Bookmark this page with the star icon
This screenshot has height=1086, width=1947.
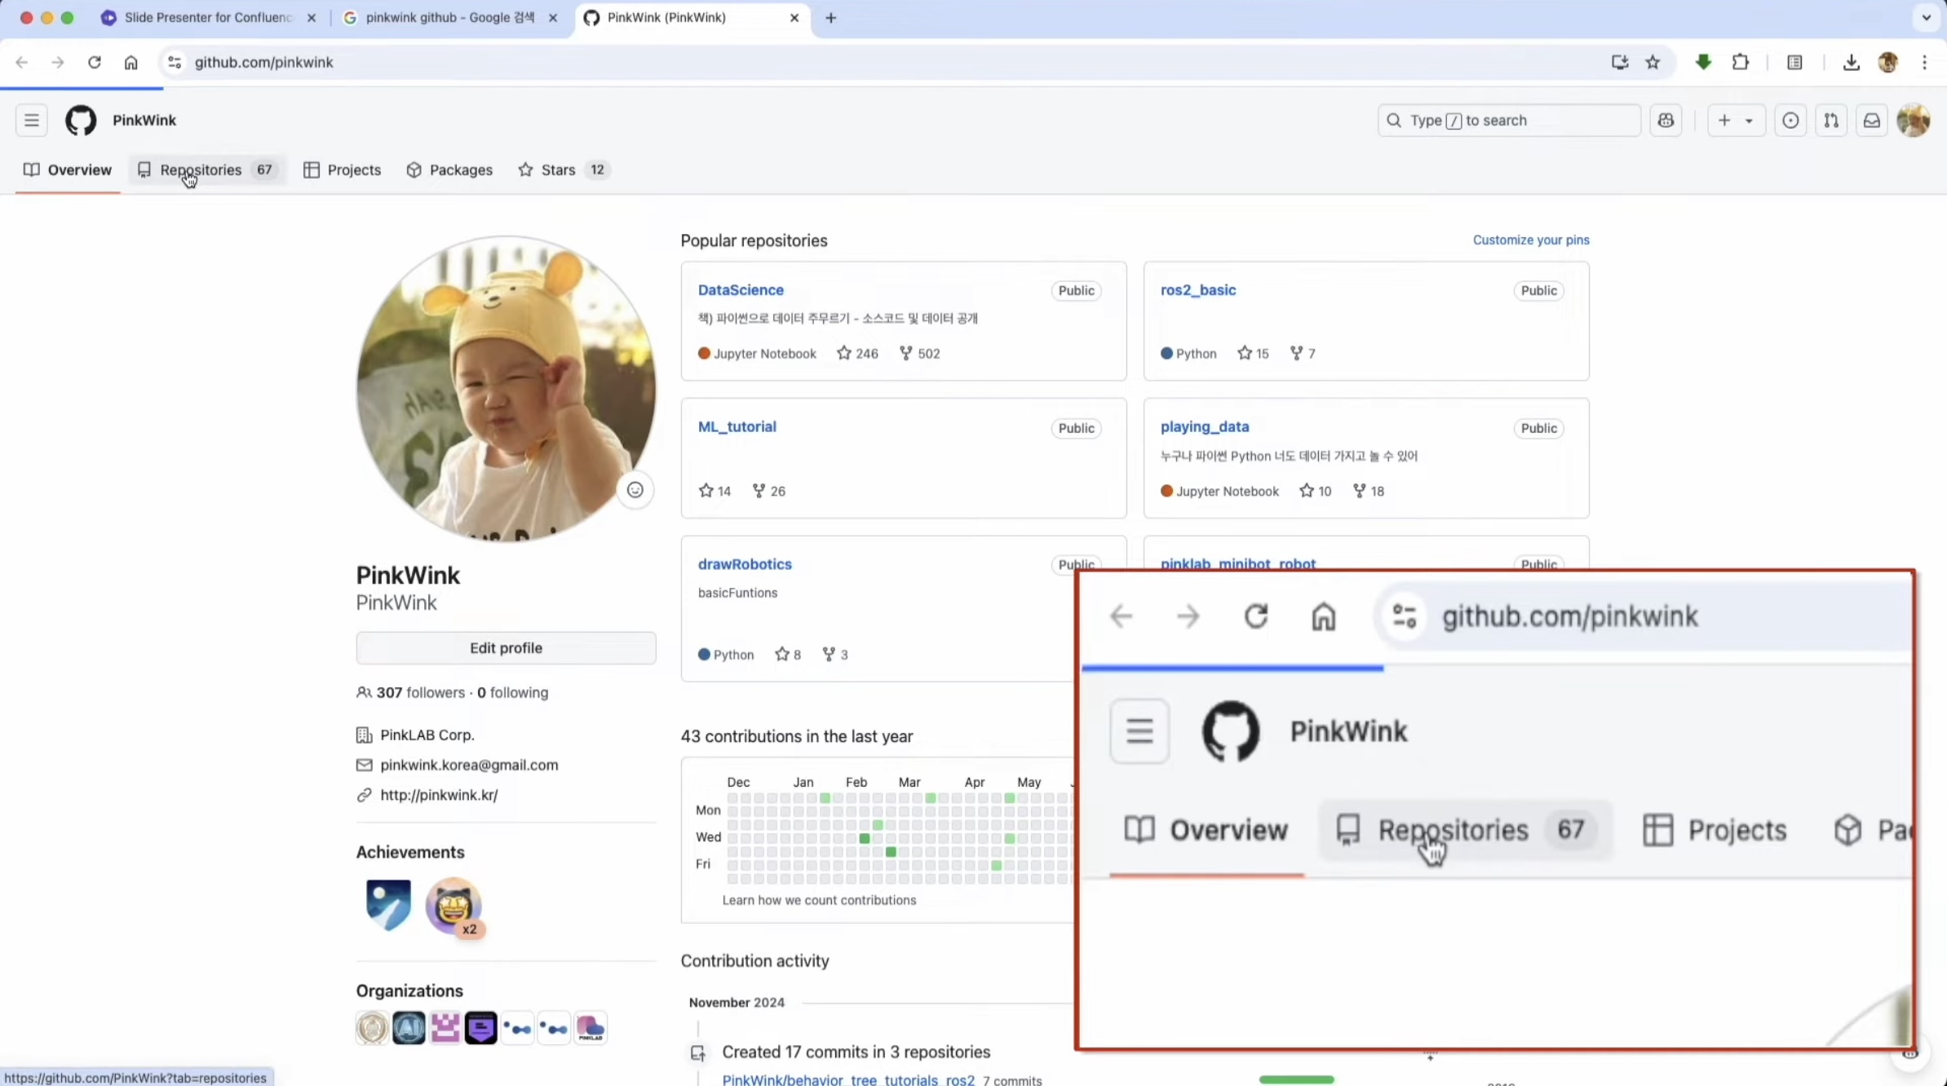pyautogui.click(x=1653, y=63)
